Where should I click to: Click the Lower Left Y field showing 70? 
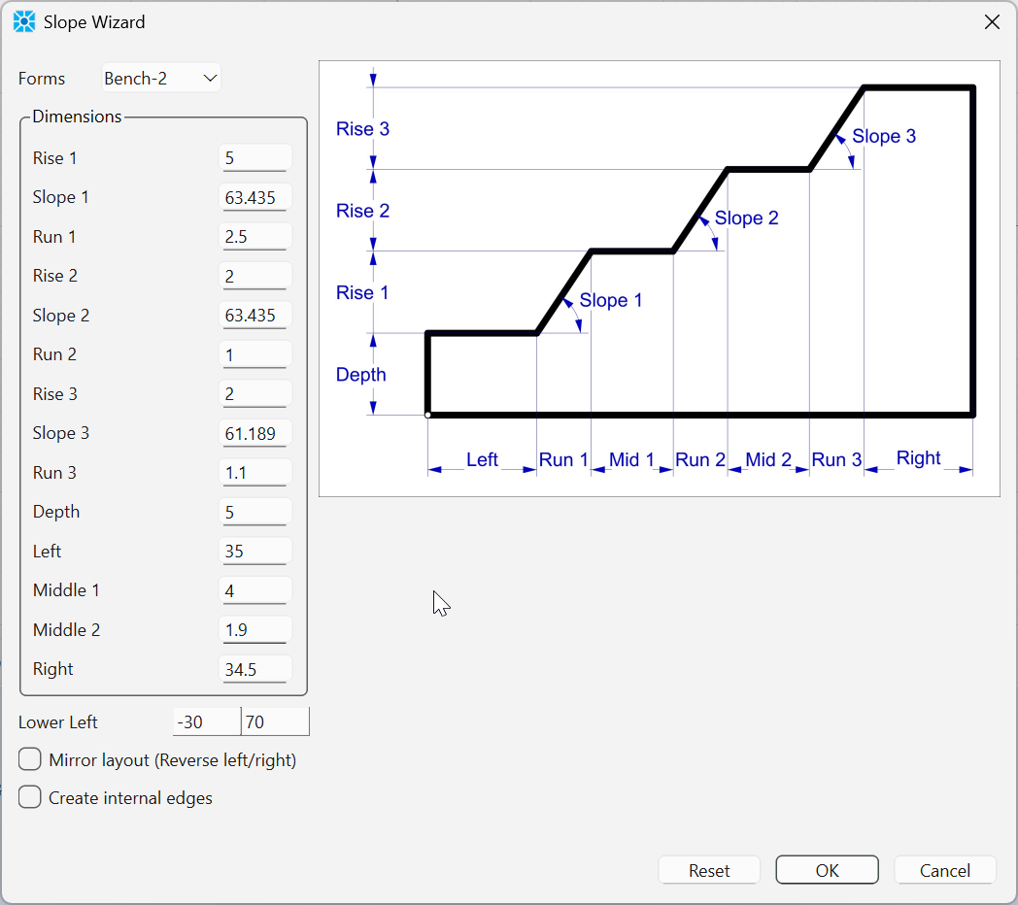[x=275, y=722]
